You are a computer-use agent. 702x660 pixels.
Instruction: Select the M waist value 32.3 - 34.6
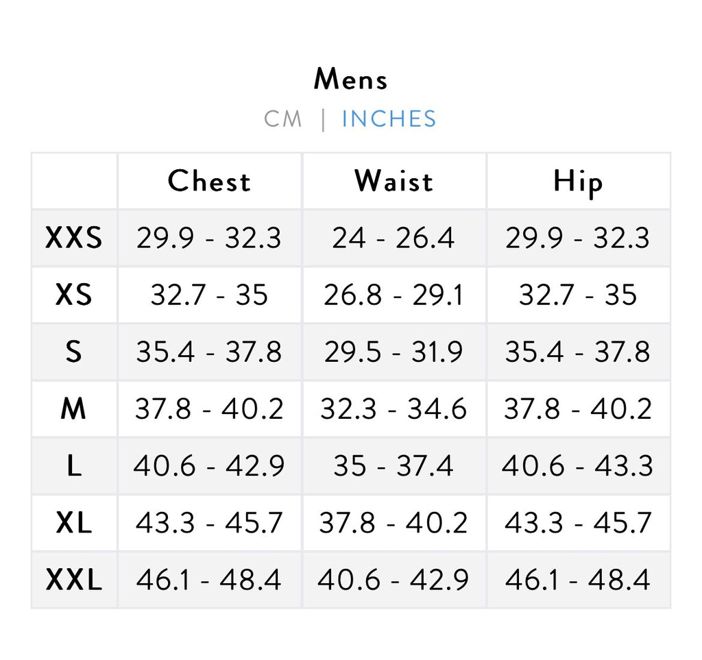[x=394, y=409]
